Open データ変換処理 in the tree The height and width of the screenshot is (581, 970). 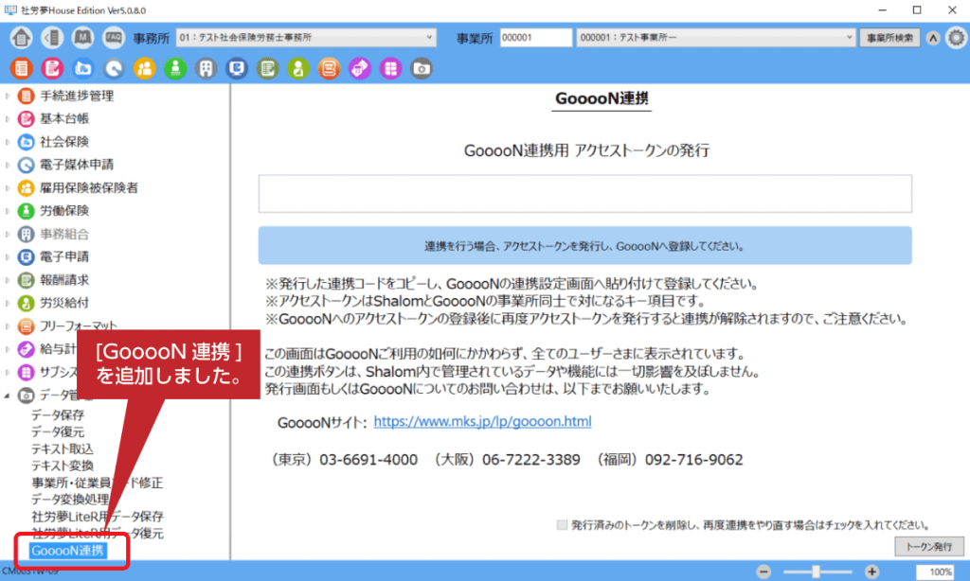click(x=70, y=499)
